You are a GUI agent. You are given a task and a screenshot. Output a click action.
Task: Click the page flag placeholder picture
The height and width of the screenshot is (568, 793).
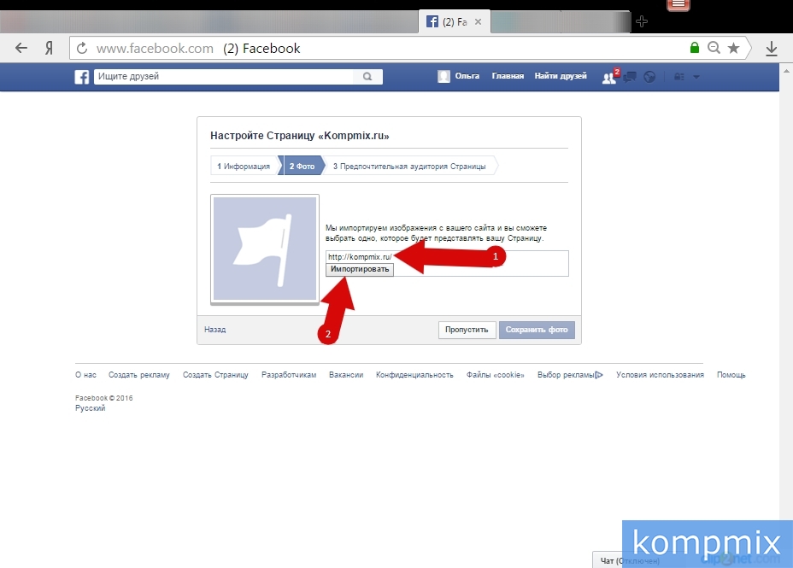pyautogui.click(x=265, y=249)
